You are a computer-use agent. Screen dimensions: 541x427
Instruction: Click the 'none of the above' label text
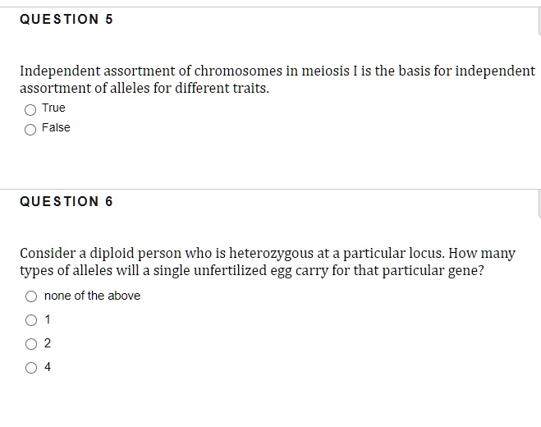(92, 296)
